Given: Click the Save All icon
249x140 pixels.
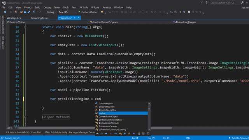Looking at the screenshot, I should [x=29, y=12].
